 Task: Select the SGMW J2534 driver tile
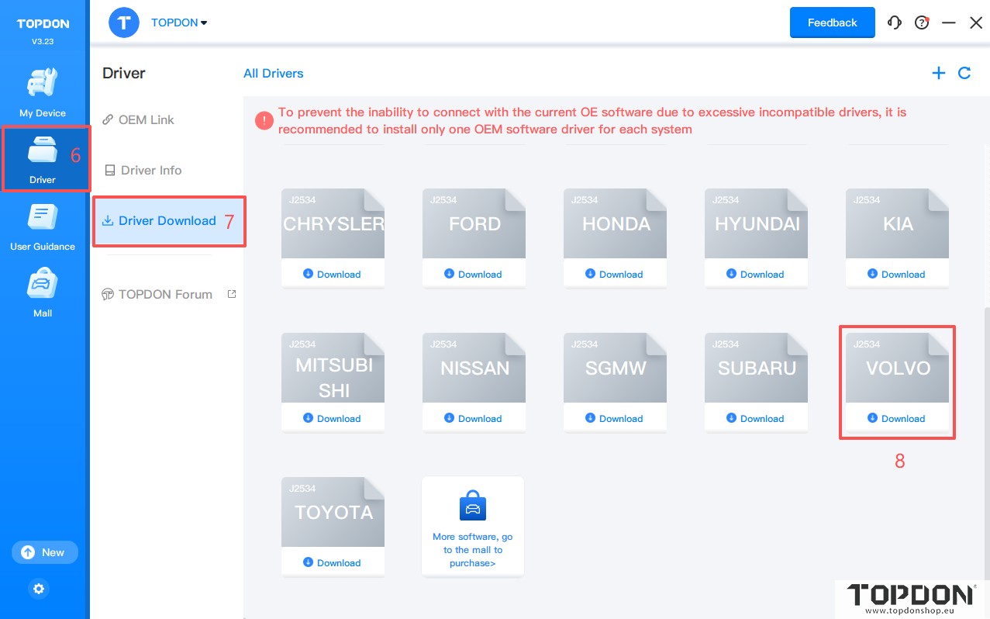coord(616,368)
